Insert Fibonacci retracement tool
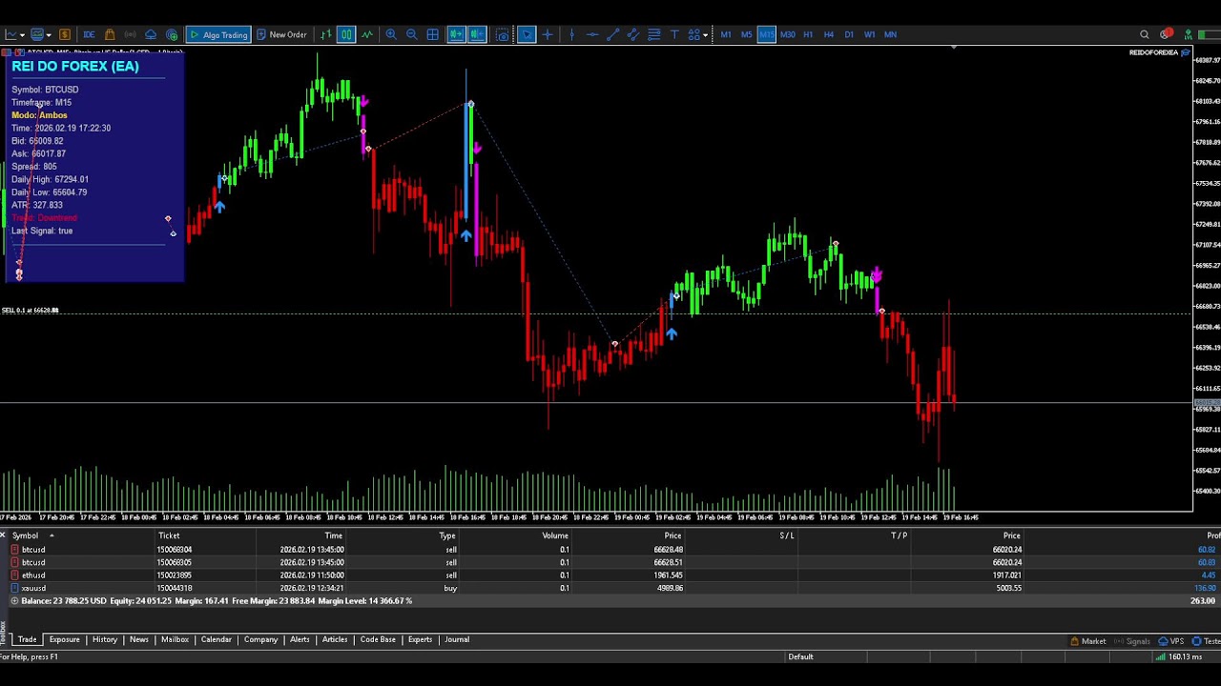1221x686 pixels. click(x=654, y=34)
